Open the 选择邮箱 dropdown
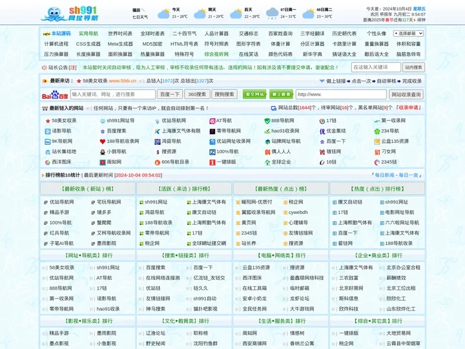Screen dimensions: 465x349 (x=408, y=34)
